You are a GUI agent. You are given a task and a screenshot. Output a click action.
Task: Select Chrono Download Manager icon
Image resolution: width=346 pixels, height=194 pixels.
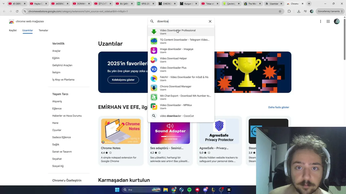pos(154,88)
